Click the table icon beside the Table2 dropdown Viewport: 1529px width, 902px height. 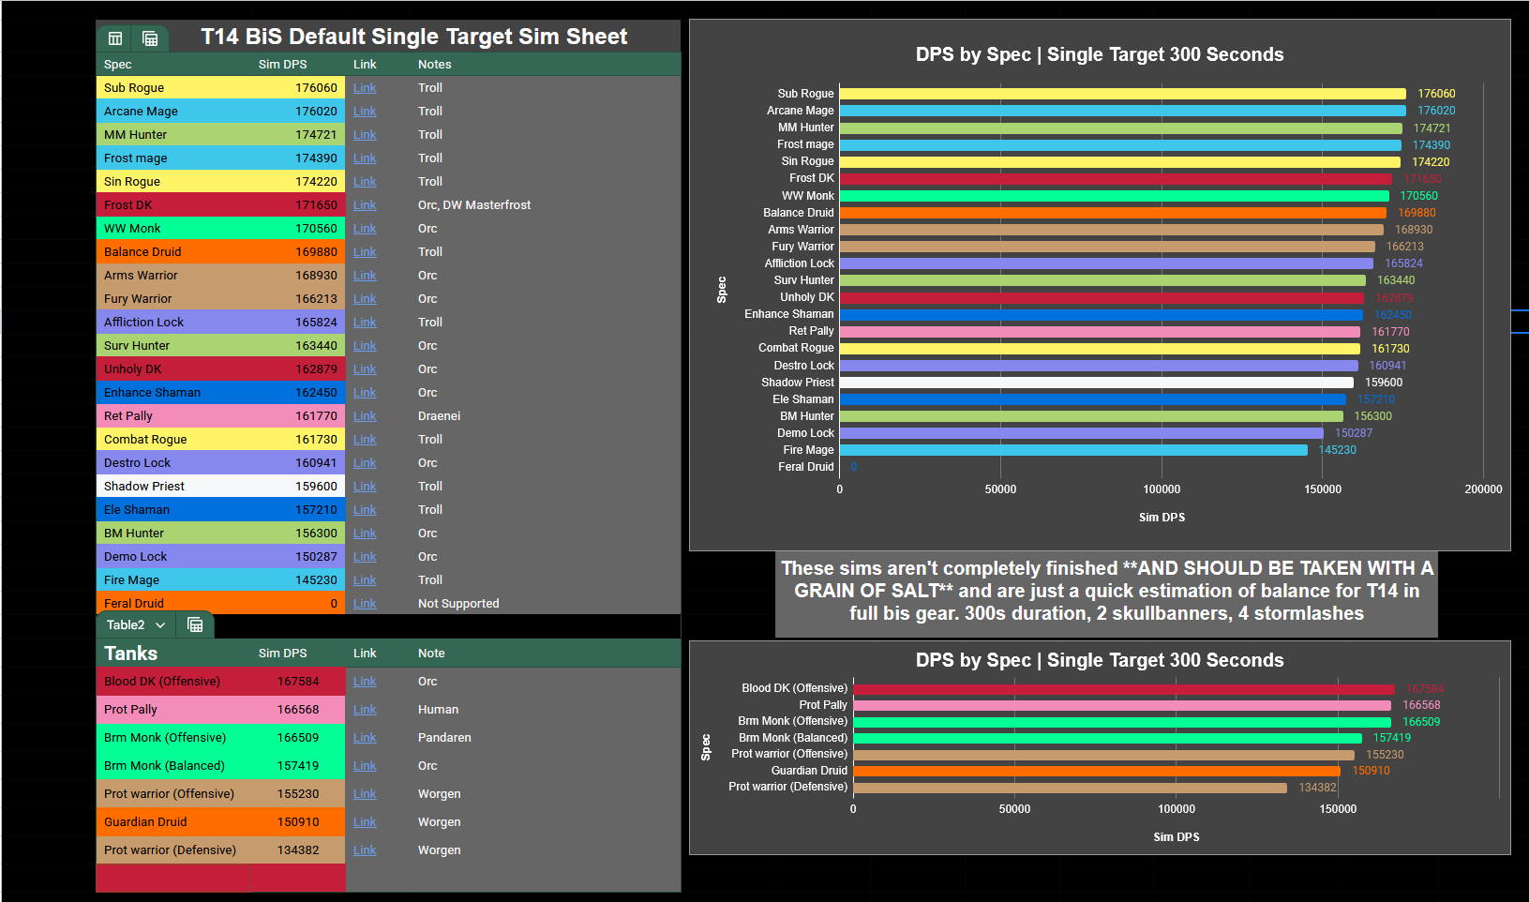[195, 624]
